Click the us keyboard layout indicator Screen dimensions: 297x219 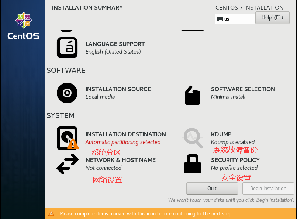[x=235, y=19]
